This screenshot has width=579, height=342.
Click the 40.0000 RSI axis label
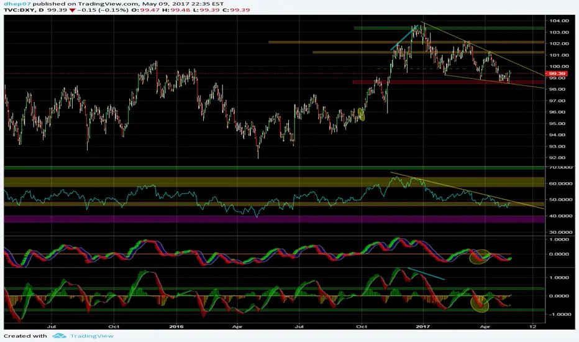[560, 216]
